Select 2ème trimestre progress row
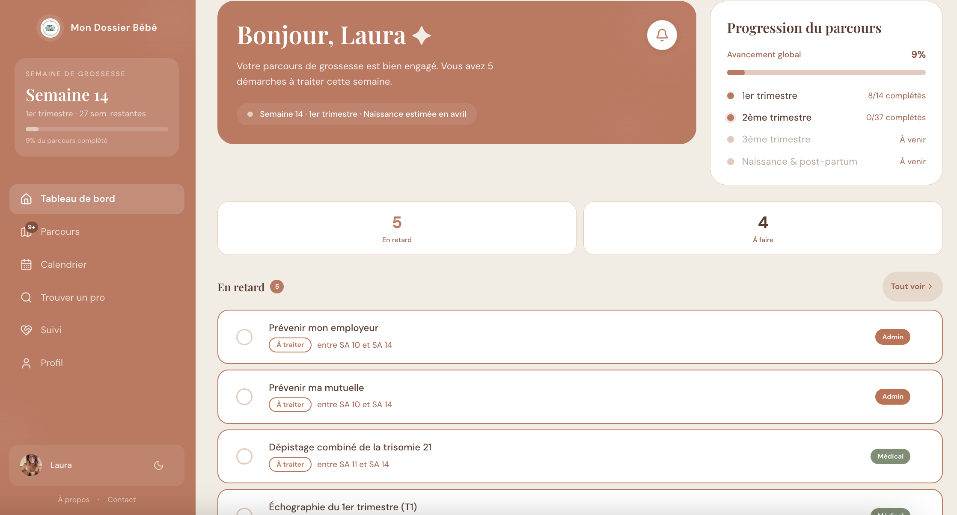The height and width of the screenshot is (515, 957). point(826,118)
